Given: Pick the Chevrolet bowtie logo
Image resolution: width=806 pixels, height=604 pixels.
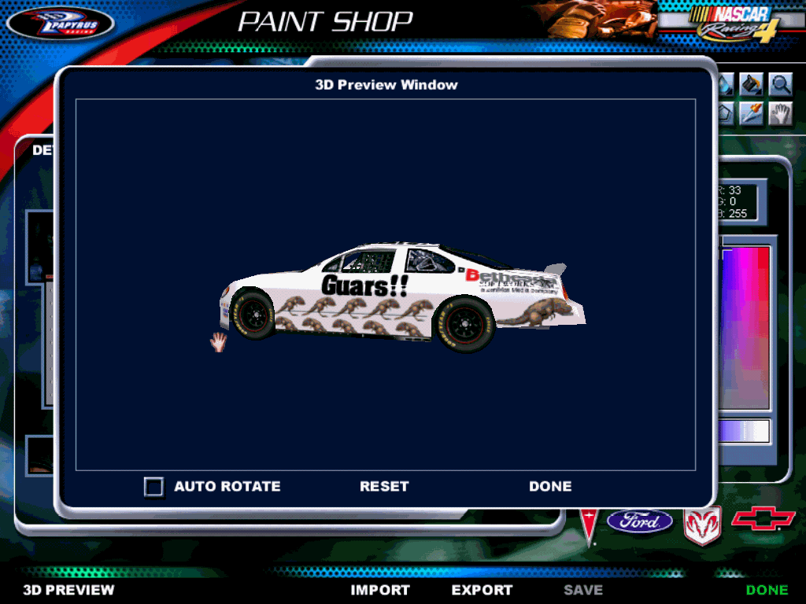Looking at the screenshot, I should pyautogui.click(x=763, y=520).
